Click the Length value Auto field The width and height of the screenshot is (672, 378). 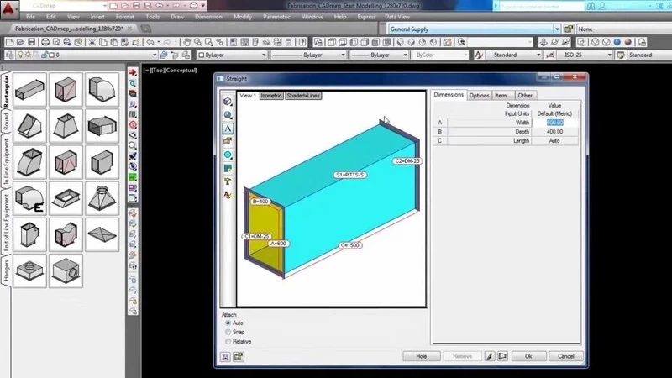pos(554,140)
